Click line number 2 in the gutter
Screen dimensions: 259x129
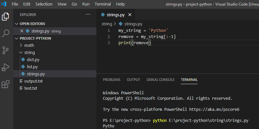108,36
